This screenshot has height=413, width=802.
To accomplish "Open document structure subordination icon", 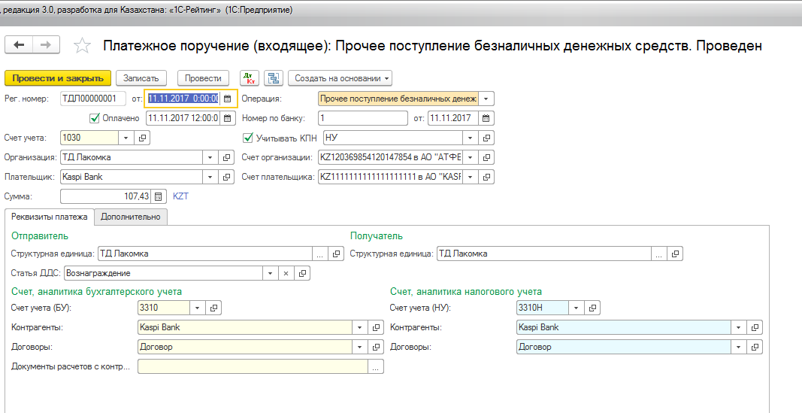I will click(x=274, y=78).
